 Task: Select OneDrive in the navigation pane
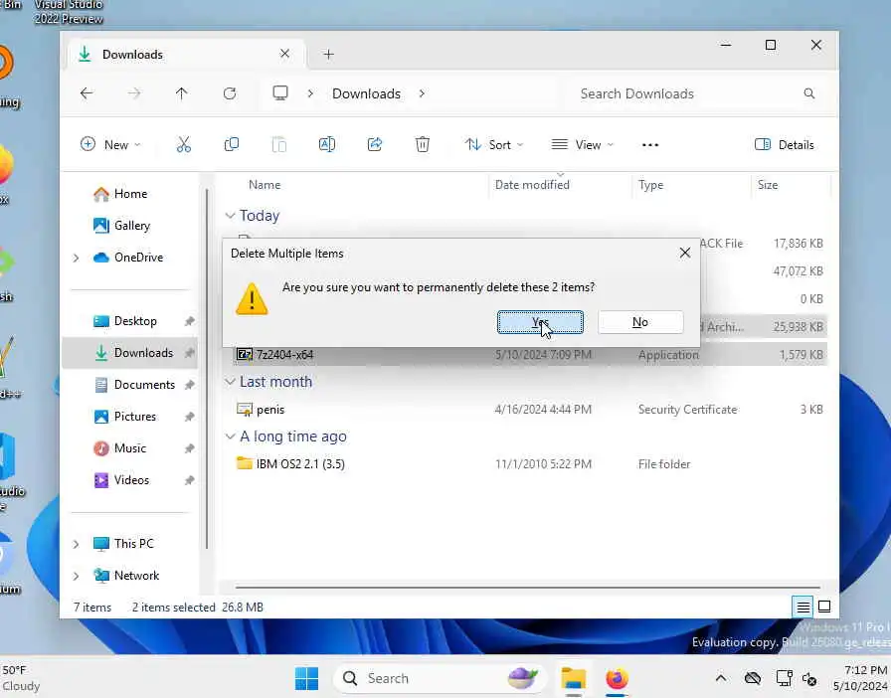click(128, 258)
